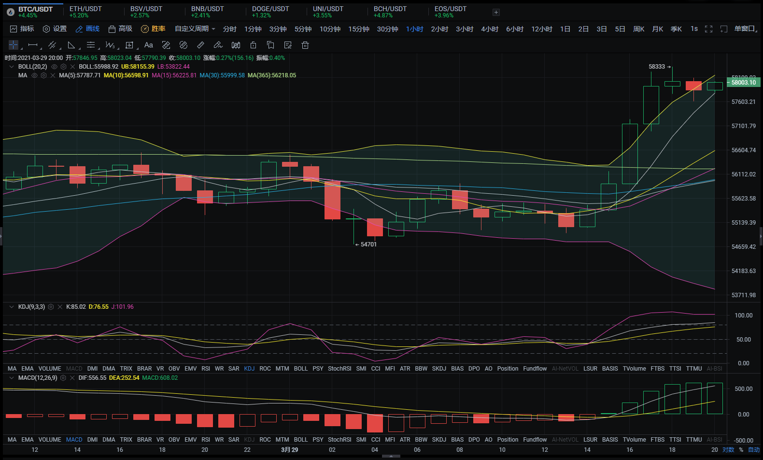Select the 4小时 timeframe
The image size is (763, 460).
pyautogui.click(x=490, y=29)
